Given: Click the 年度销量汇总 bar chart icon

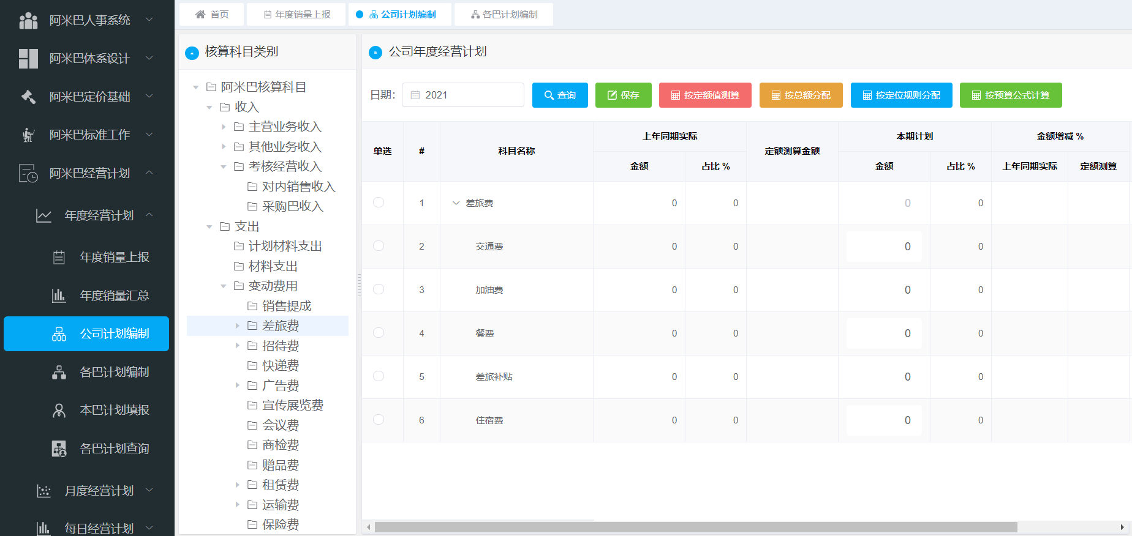Looking at the screenshot, I should point(59,296).
